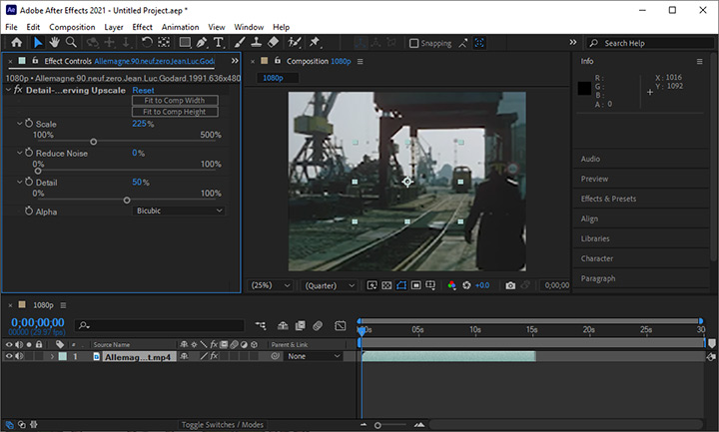Open the Graph Editor icon
719x432 pixels.
pyautogui.click(x=340, y=325)
